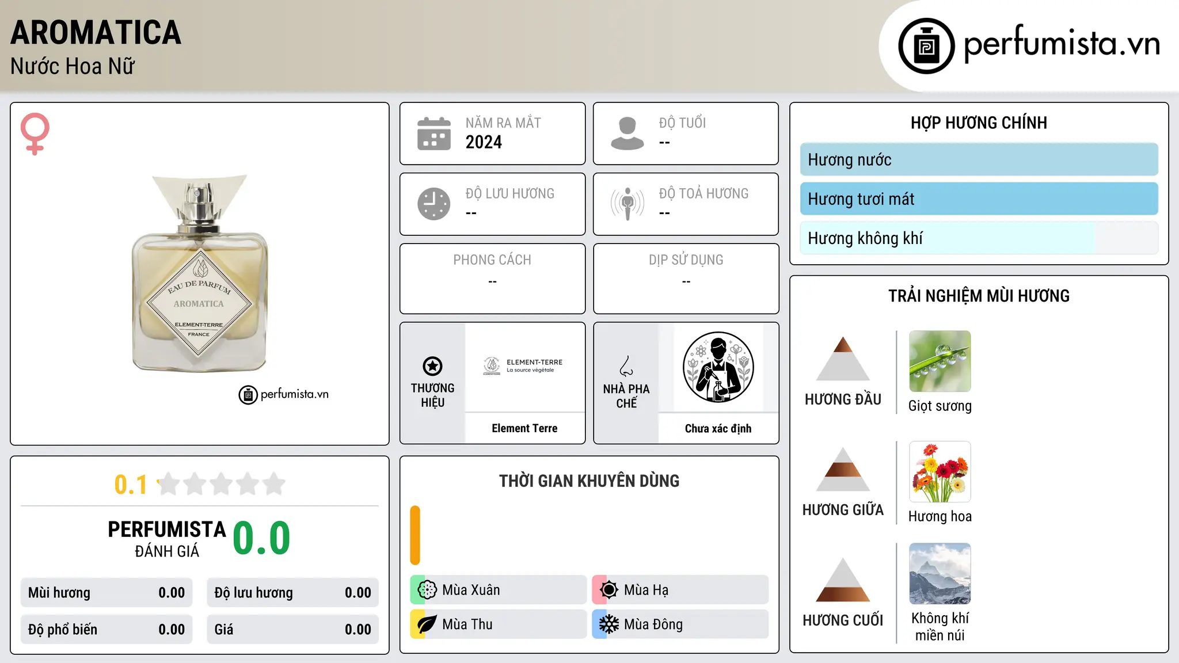The height and width of the screenshot is (663, 1179).
Task: Select the Hương cuối base-note pyramid icon
Action: 843,580
